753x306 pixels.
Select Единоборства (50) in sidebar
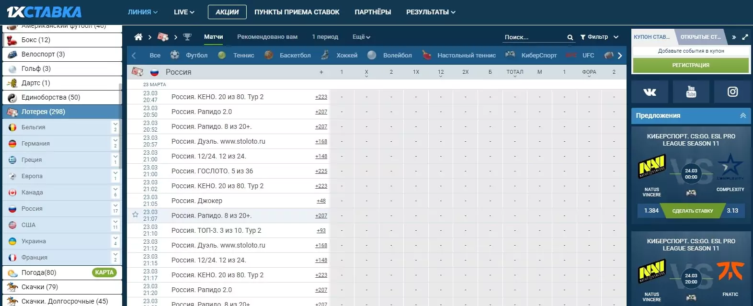tap(62, 97)
